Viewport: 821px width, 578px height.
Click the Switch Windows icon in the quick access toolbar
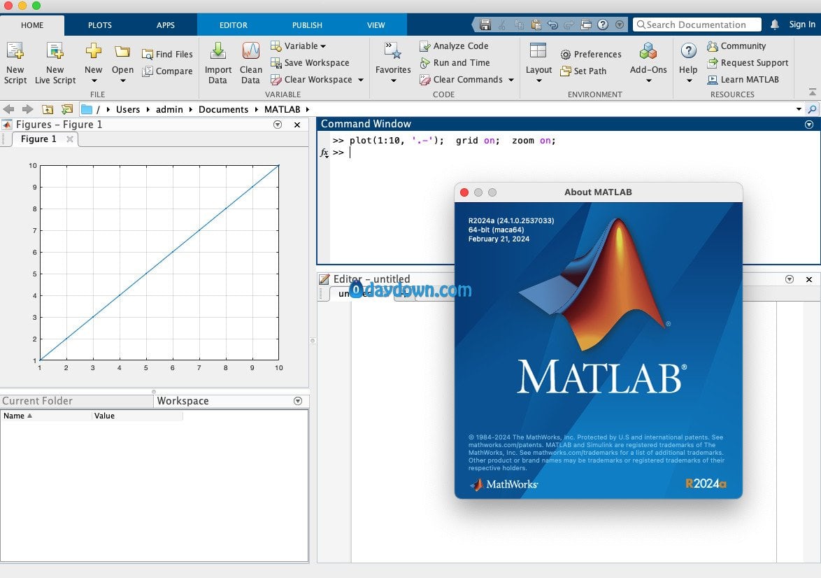pyautogui.click(x=586, y=24)
